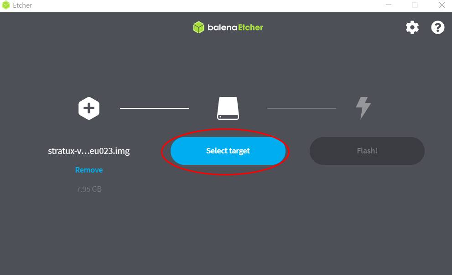Click the "Etcher" title text in title bar

pyautogui.click(x=22, y=5)
